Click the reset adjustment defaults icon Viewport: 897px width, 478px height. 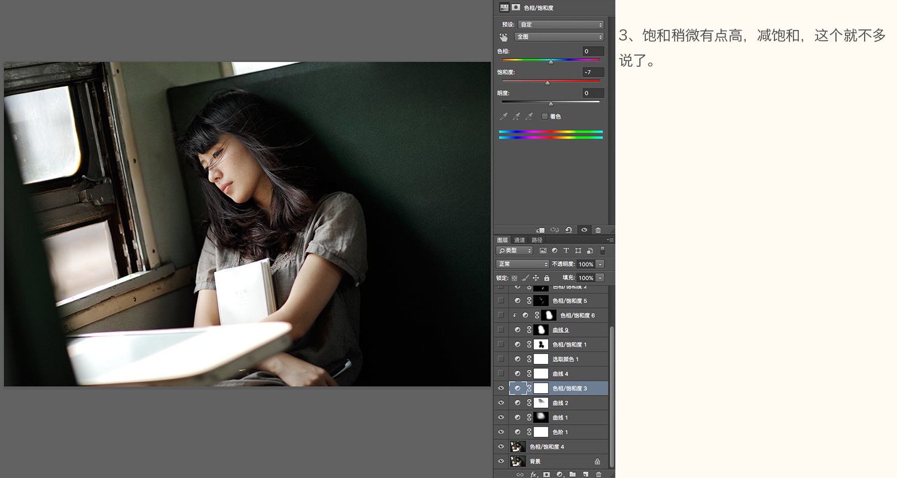pos(569,230)
